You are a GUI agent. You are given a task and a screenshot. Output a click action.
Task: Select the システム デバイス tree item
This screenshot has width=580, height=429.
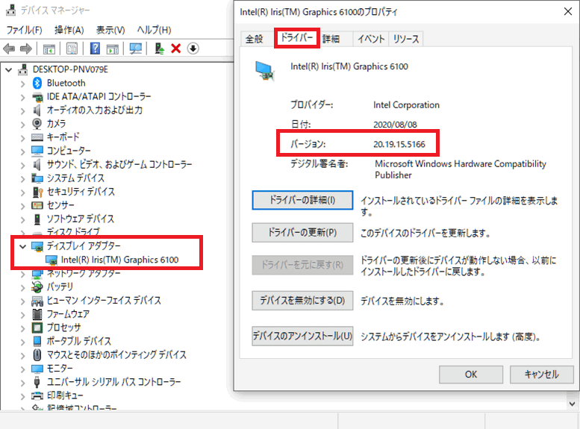point(75,178)
